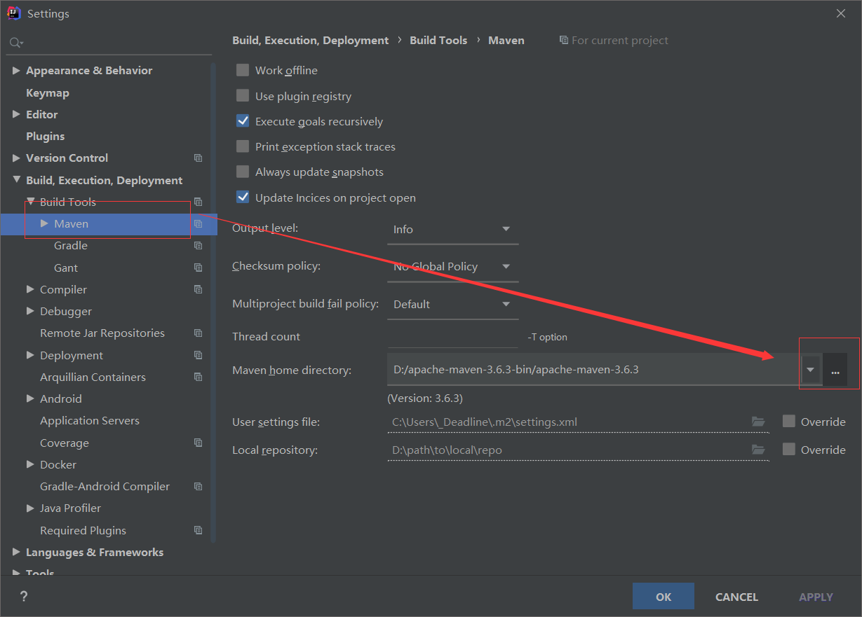Uncheck Execute goals recursively
The height and width of the screenshot is (617, 862).
(242, 120)
